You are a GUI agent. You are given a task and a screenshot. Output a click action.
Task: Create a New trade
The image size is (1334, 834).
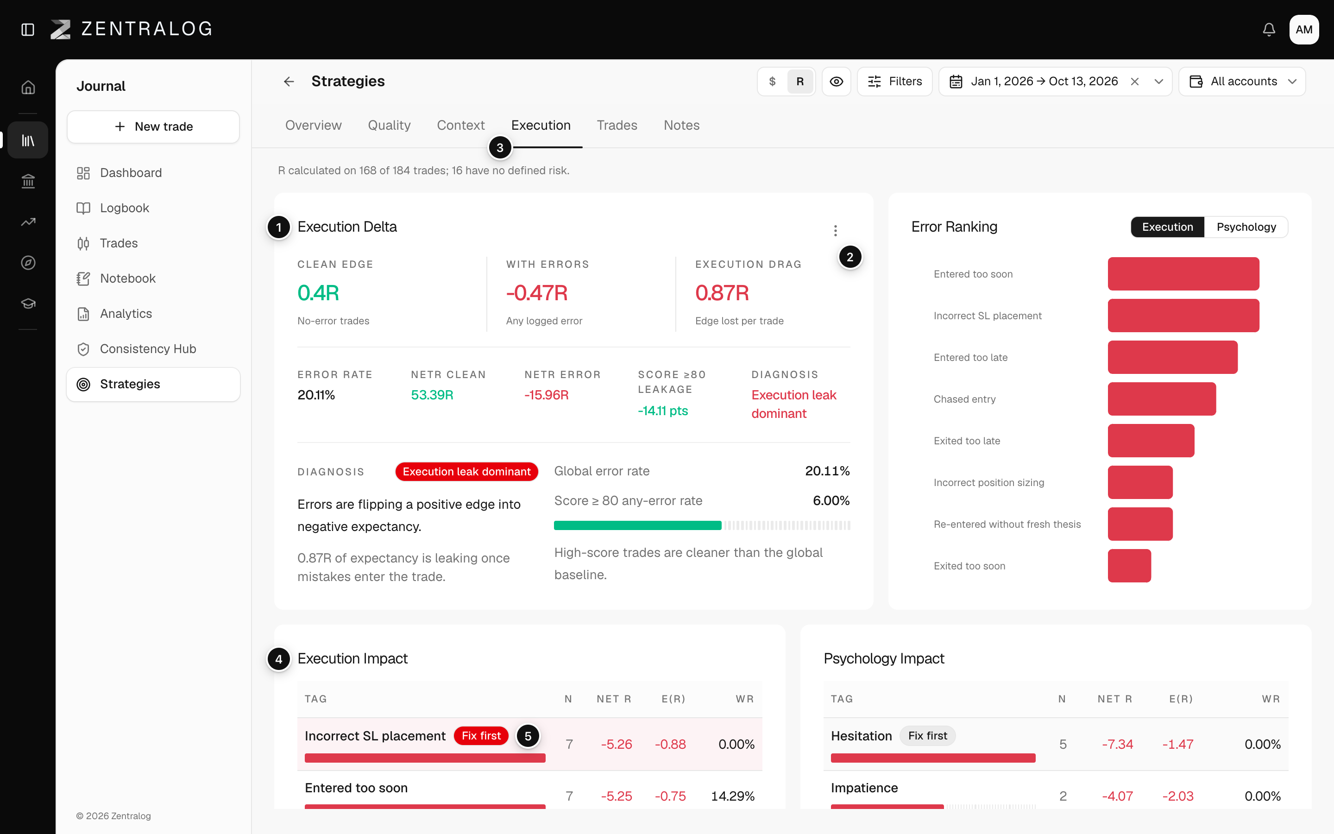pos(153,126)
